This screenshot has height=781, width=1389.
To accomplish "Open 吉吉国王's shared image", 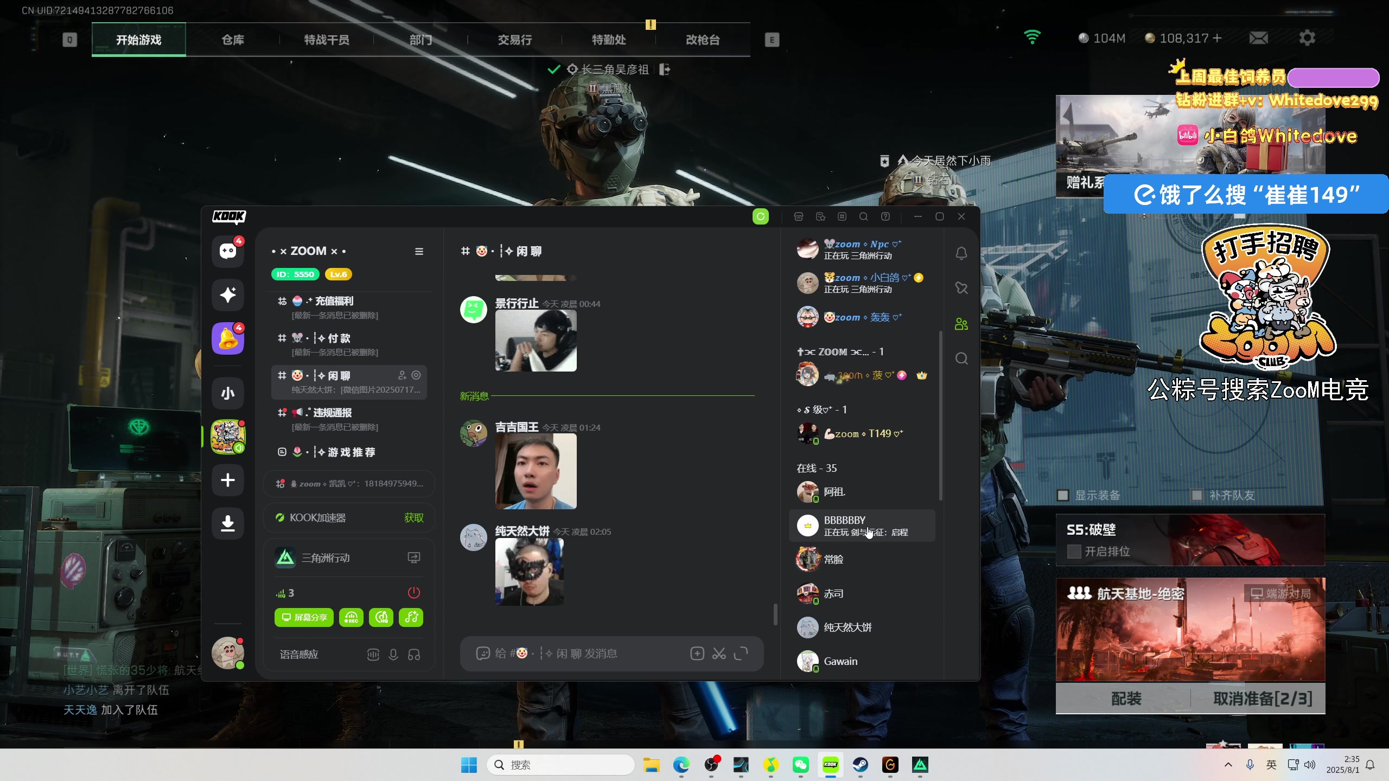I will [536, 471].
